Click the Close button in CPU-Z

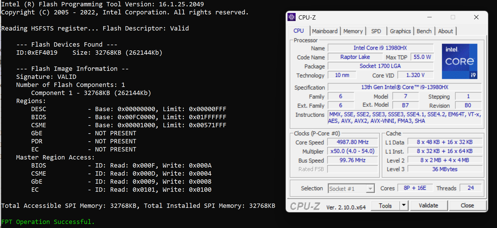(467, 205)
